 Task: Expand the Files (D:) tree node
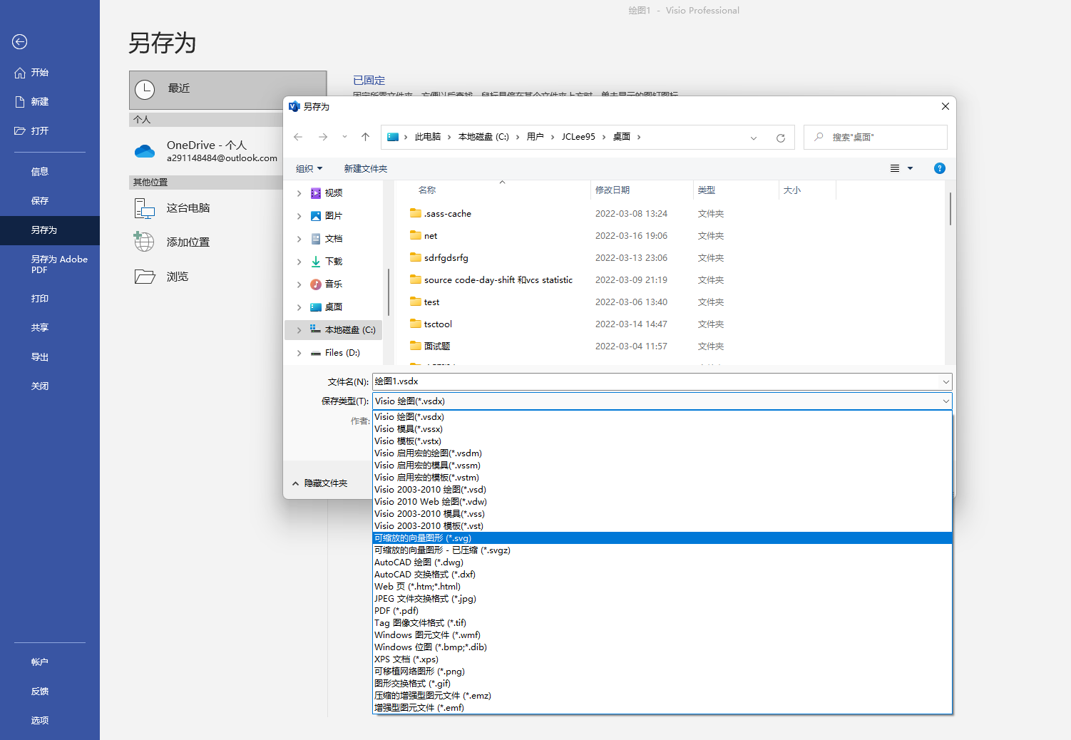299,353
